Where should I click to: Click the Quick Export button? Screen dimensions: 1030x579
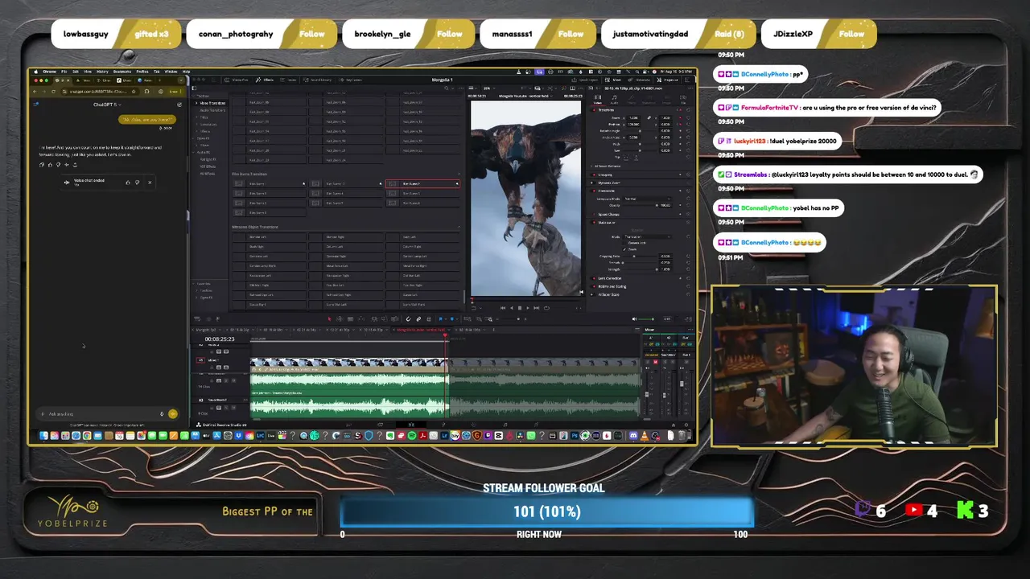584,80
